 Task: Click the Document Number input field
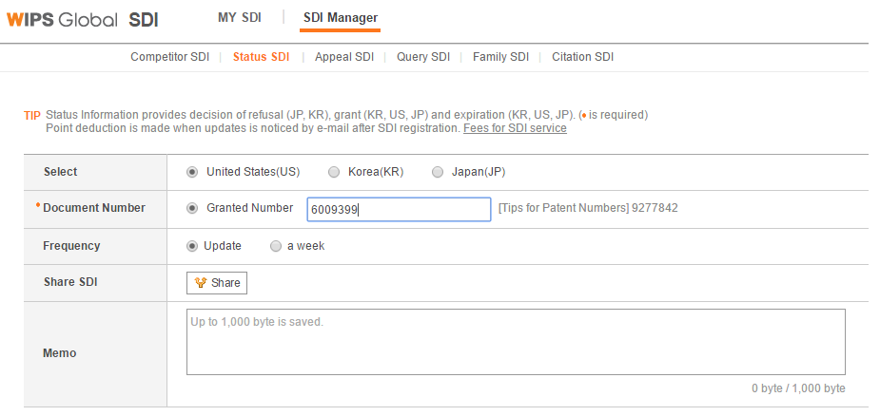pos(399,210)
